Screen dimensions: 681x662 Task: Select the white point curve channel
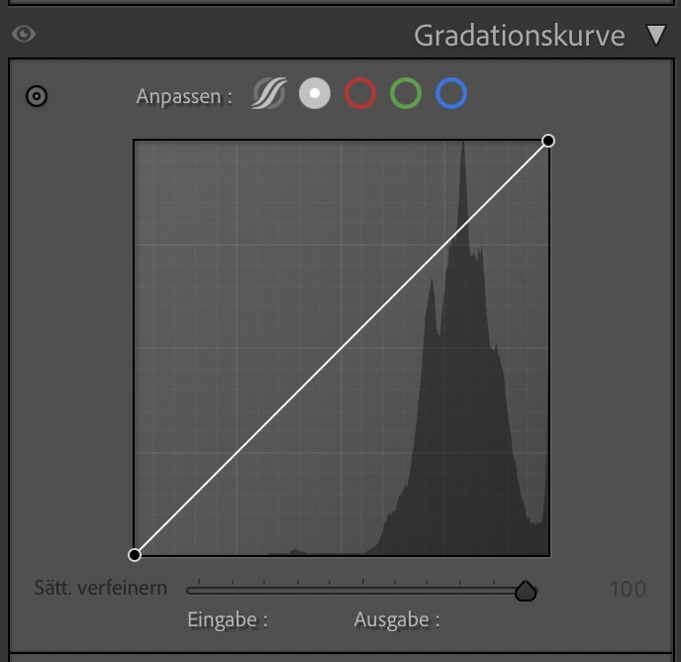point(315,94)
